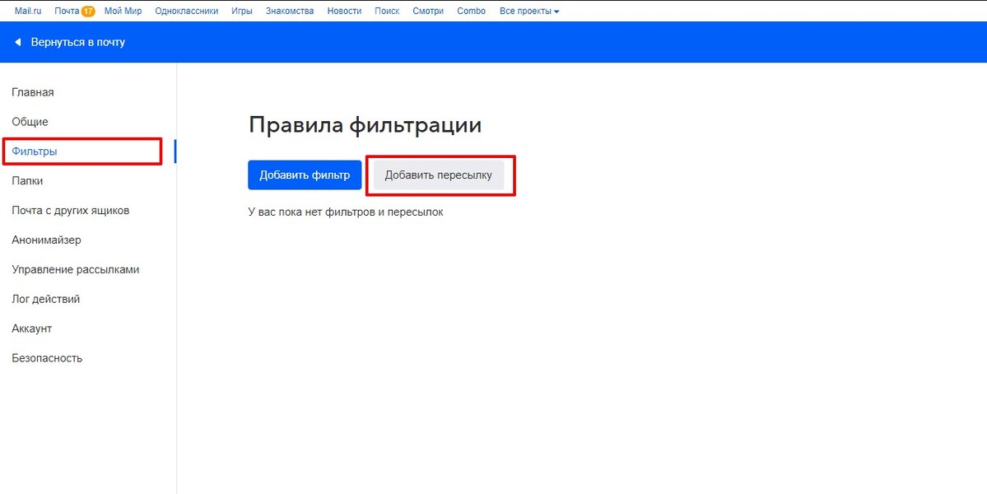Select Папки in the settings sidebar

click(28, 181)
